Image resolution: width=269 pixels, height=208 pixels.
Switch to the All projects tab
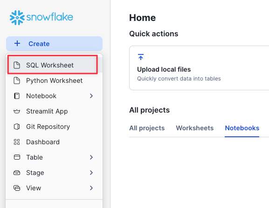[x=147, y=128]
